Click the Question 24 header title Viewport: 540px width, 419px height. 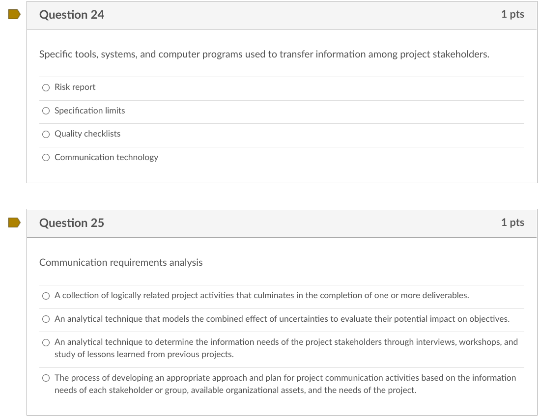click(72, 15)
